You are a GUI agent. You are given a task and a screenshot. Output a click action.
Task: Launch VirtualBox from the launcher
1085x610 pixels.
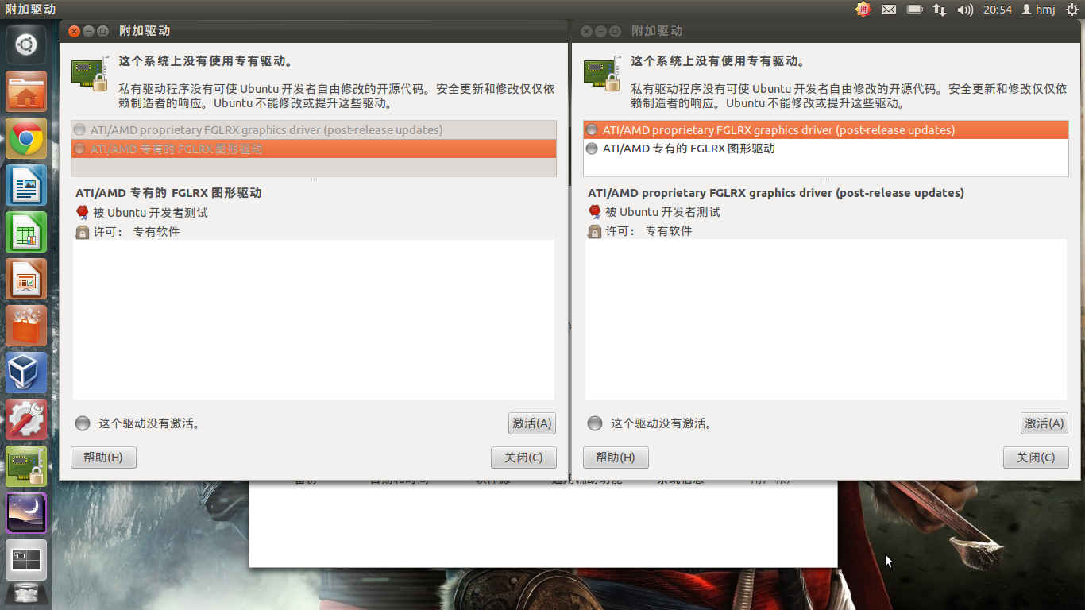26,373
